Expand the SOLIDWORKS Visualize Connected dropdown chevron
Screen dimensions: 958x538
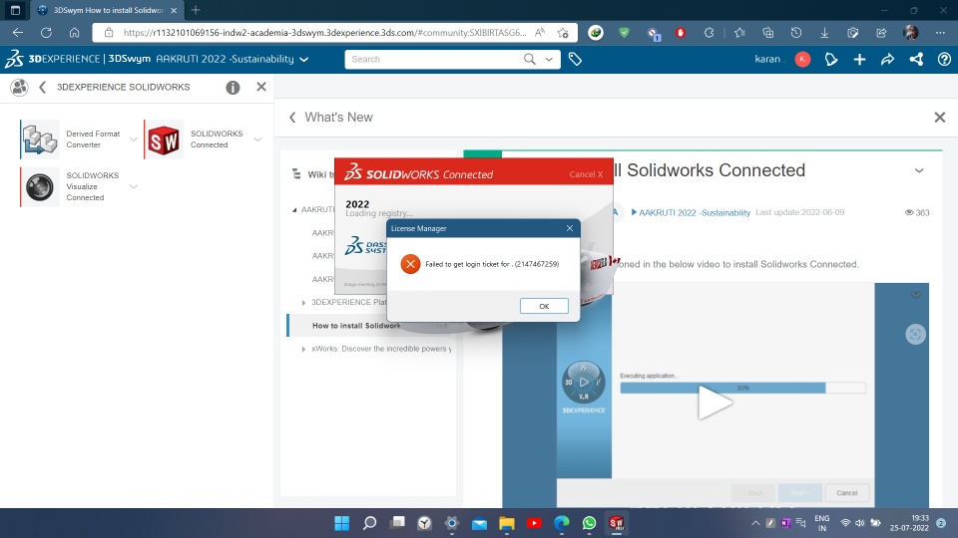click(133, 186)
